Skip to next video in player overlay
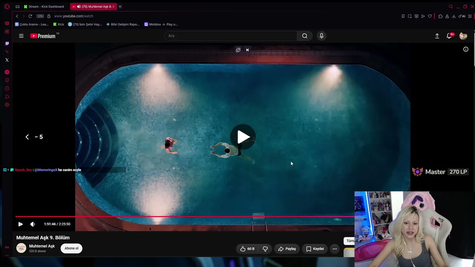Screen dimensions: 475x267 click(248, 50)
